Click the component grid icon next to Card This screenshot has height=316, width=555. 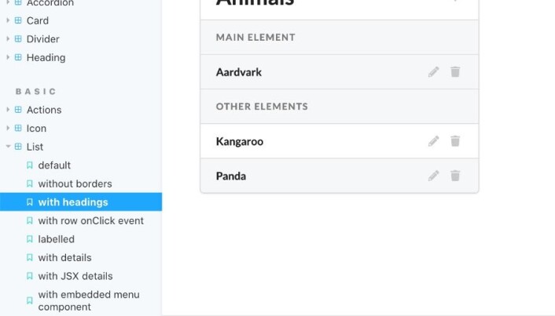(18, 20)
